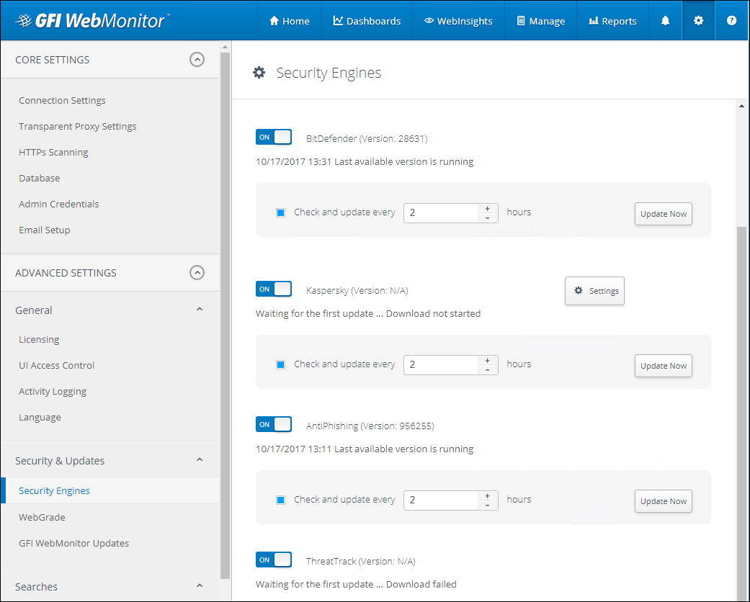This screenshot has height=602, width=750.
Task: Open Transparent Proxy Settings
Action: point(78,126)
